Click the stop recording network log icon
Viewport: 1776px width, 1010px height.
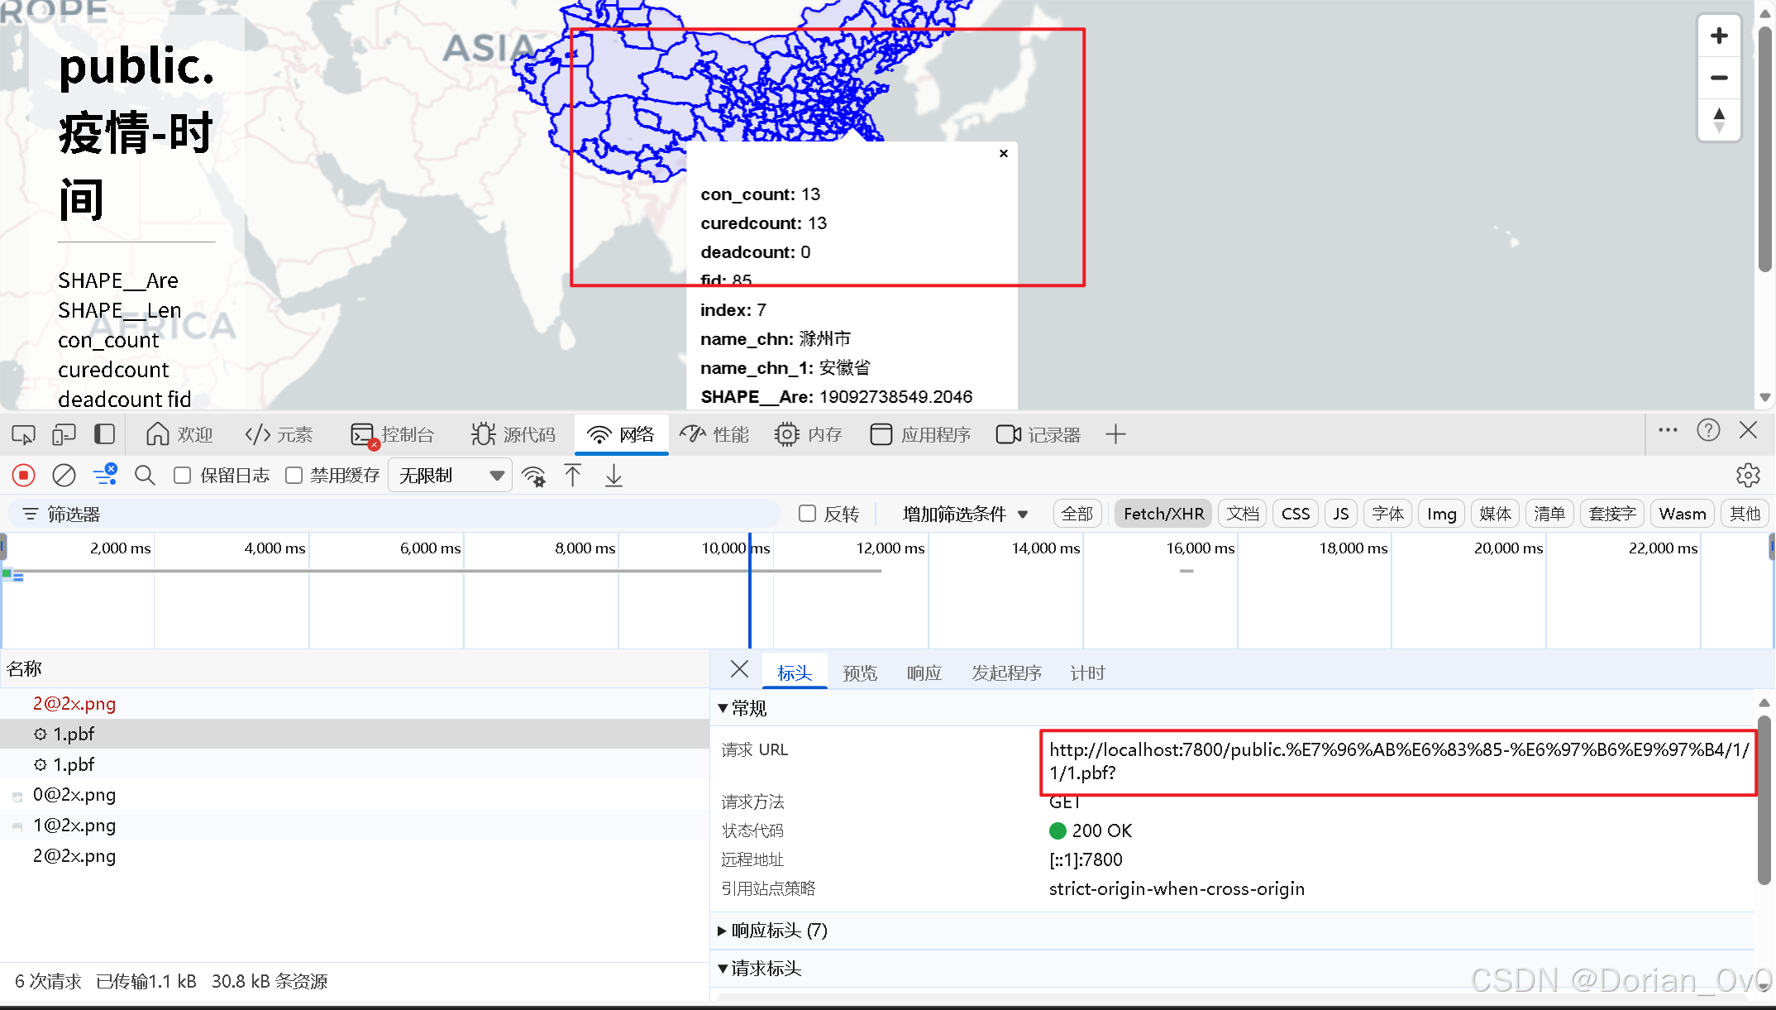click(x=23, y=475)
